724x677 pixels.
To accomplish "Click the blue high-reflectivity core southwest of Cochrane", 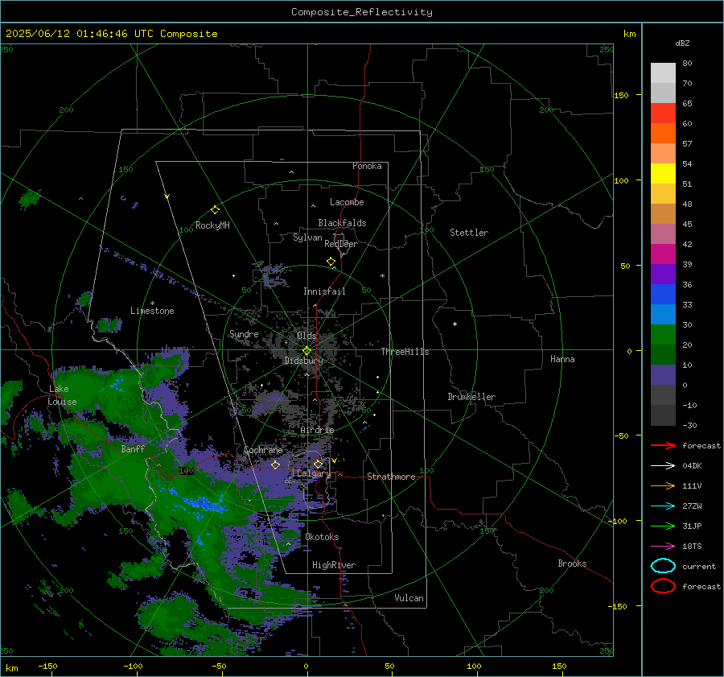I will click(x=204, y=503).
